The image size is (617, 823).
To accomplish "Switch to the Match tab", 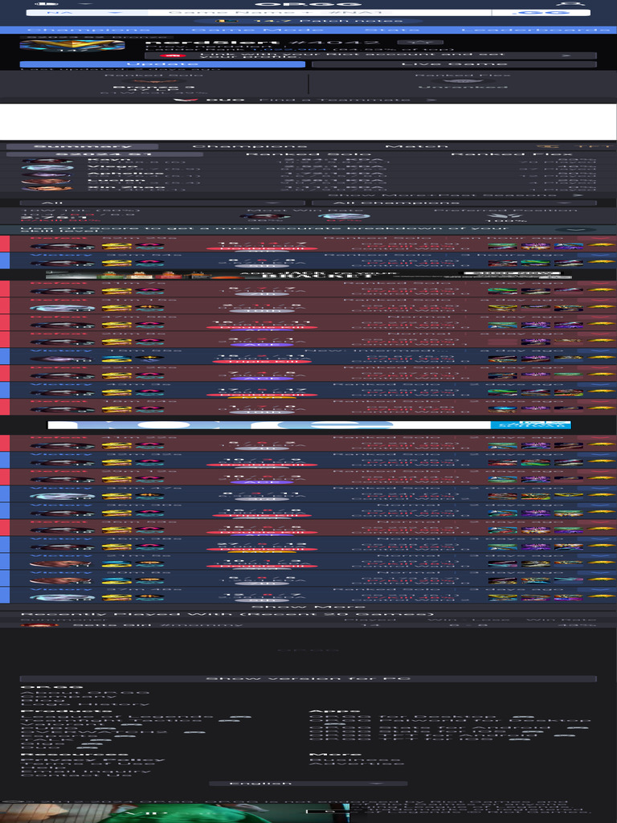I will pyautogui.click(x=417, y=146).
